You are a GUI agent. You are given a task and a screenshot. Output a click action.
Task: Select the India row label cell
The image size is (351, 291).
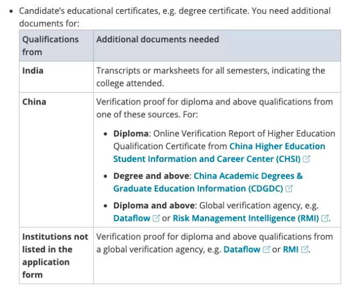(33, 71)
